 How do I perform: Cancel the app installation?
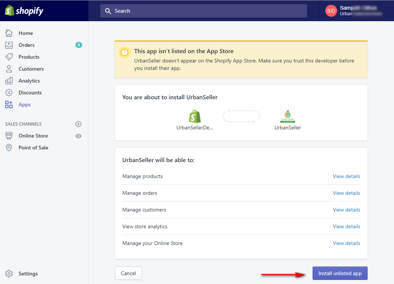tap(128, 273)
